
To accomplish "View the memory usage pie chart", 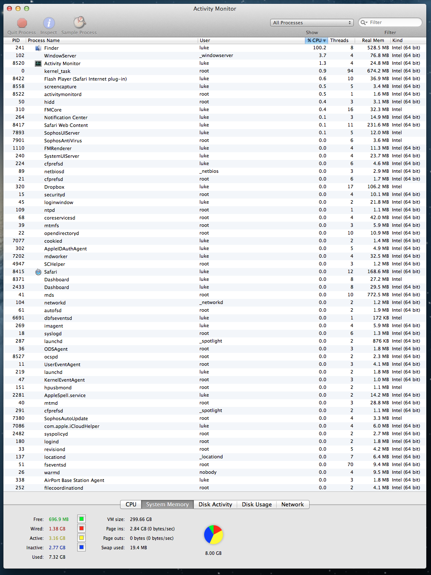I will point(214,535).
